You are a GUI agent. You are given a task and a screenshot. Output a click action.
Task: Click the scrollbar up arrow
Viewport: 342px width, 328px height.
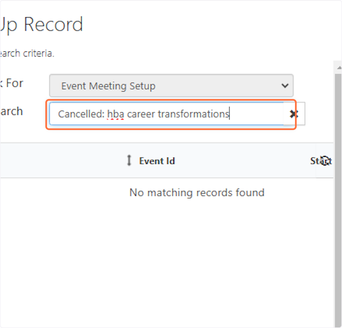pos(339,68)
